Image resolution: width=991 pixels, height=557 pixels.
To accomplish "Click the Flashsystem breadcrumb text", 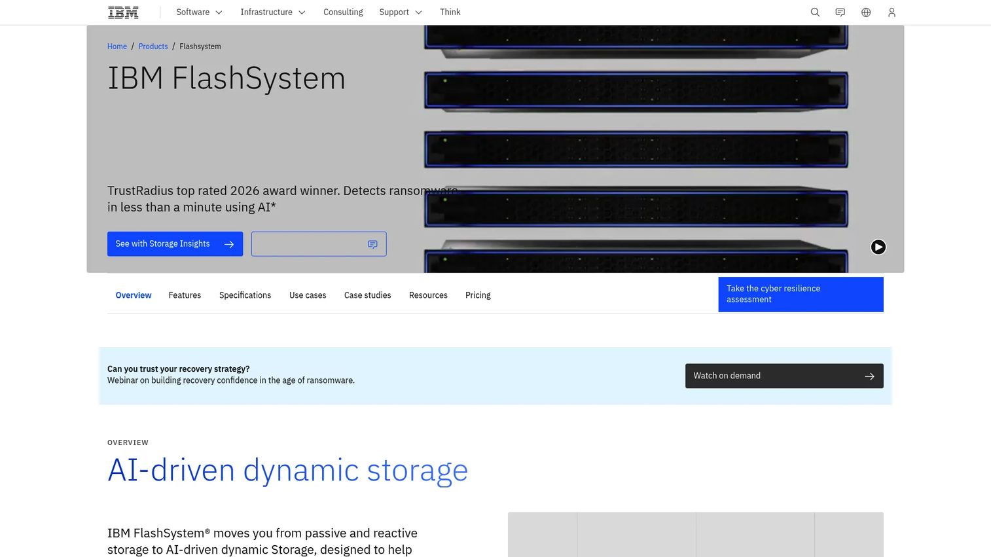I will [200, 46].
